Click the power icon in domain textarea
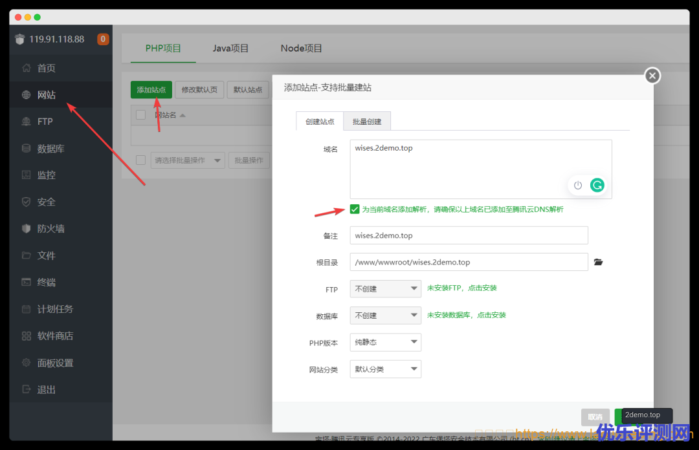 point(578,185)
